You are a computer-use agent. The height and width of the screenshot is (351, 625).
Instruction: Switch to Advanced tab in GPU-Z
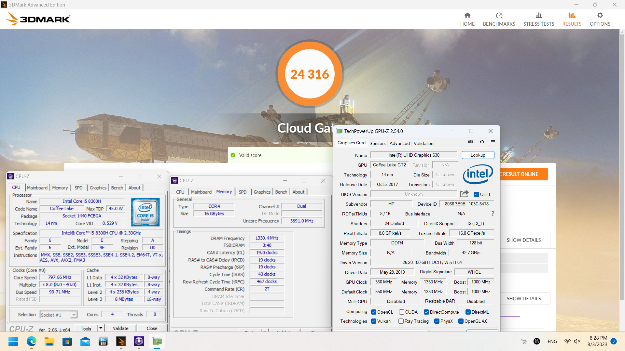click(x=399, y=143)
